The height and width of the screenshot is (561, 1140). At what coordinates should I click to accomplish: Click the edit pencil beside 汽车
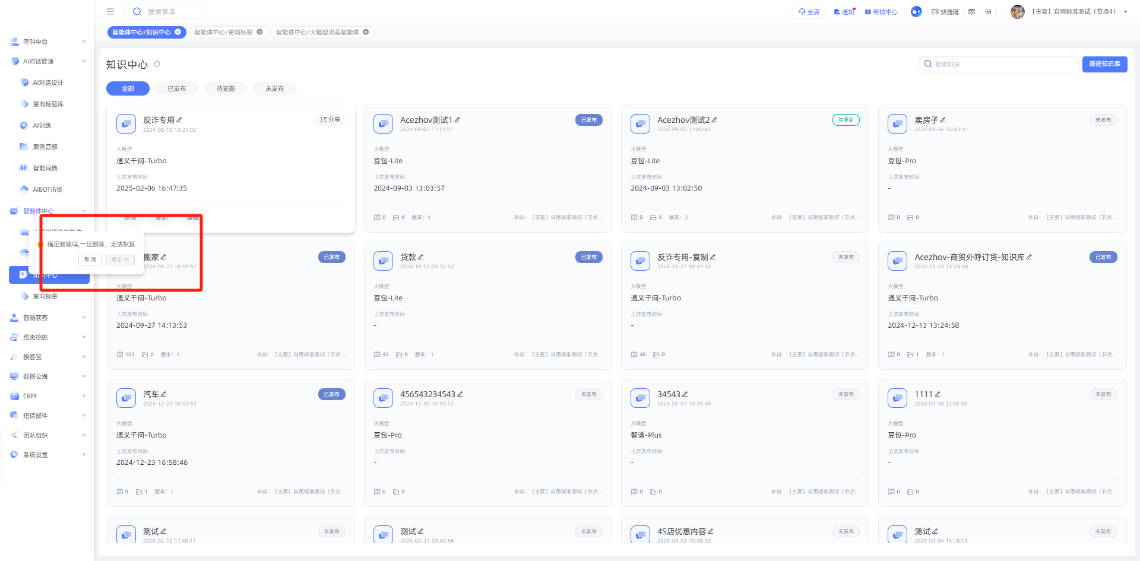tap(163, 394)
